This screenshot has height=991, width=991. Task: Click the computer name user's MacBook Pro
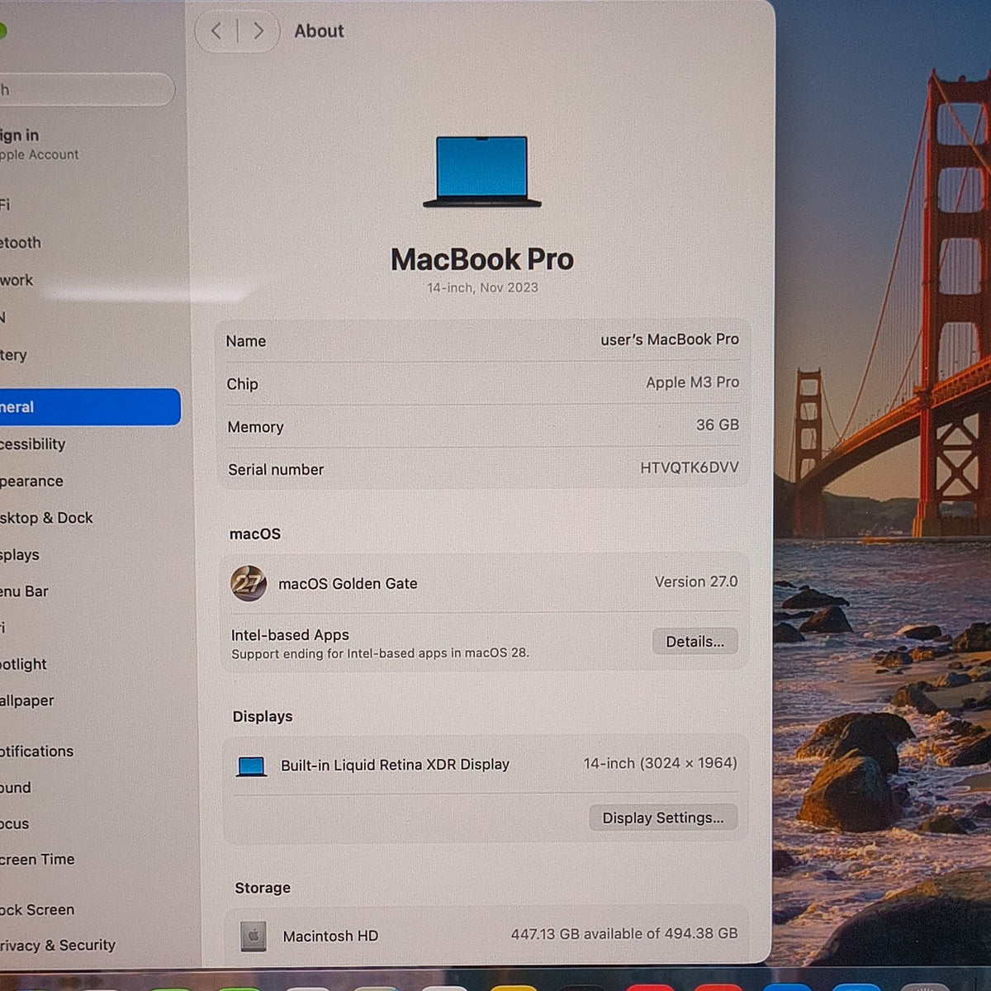point(670,339)
